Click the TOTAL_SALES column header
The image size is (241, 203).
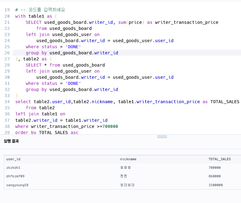220,159
